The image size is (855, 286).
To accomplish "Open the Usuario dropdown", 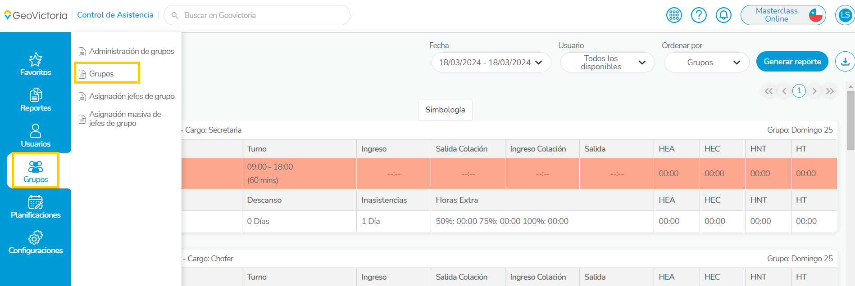I will click(607, 63).
